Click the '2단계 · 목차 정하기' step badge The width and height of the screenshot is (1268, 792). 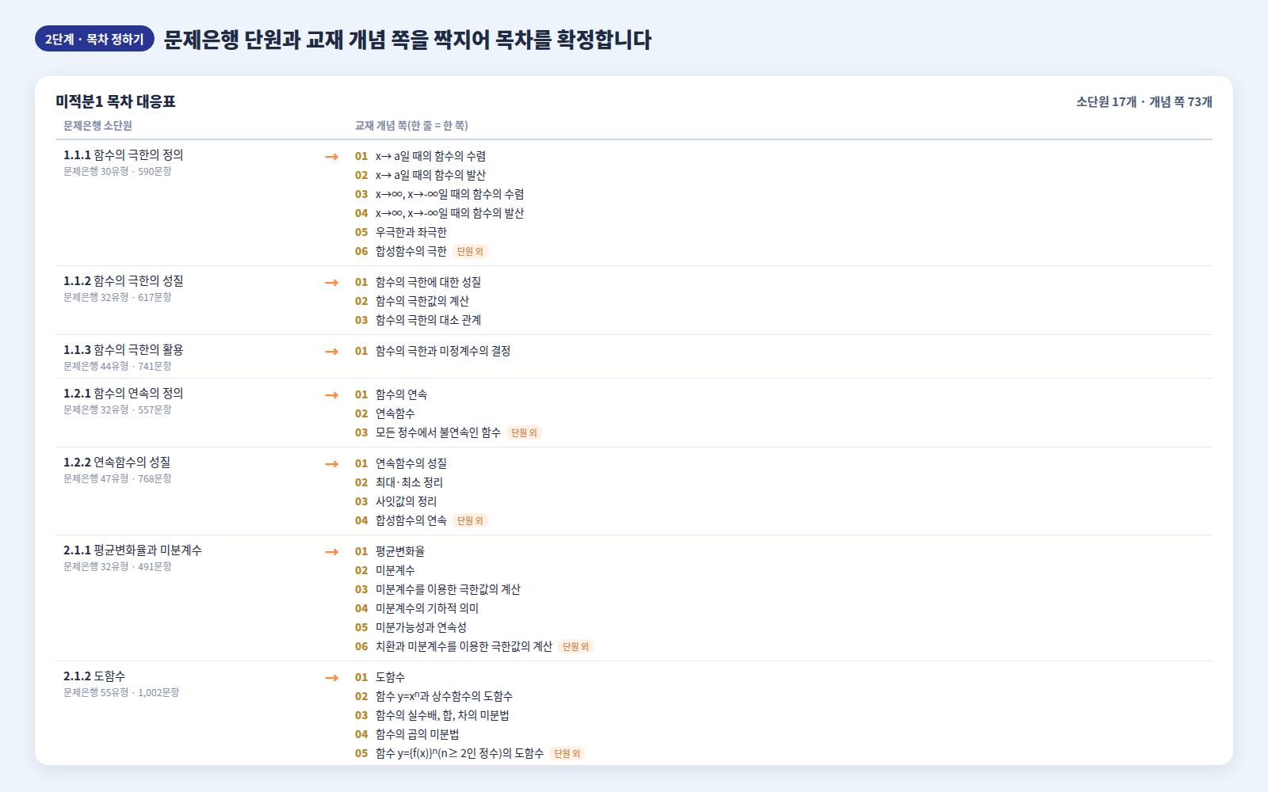(x=94, y=39)
